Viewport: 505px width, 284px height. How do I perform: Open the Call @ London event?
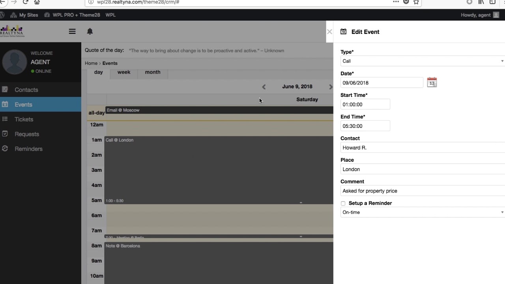[219, 170]
